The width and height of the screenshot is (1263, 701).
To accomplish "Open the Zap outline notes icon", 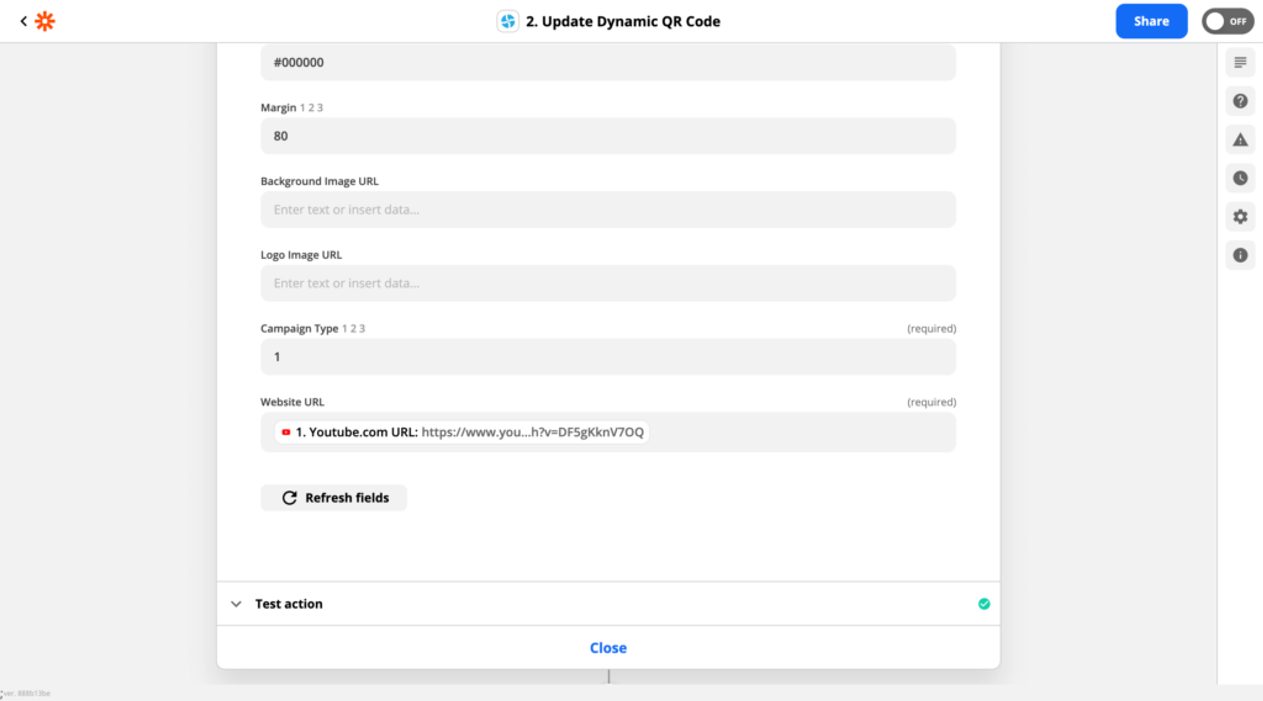I will 1240,62.
